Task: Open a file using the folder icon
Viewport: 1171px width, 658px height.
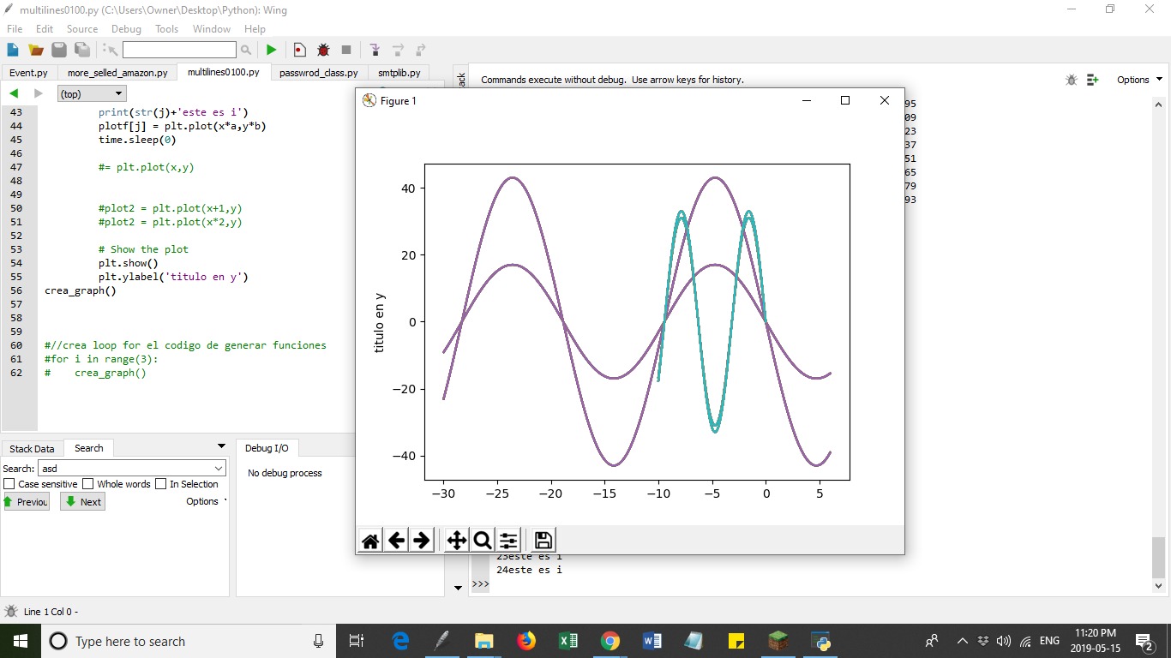Action: 36,50
